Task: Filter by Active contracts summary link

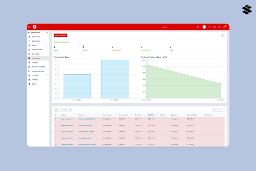Action: pos(56,50)
